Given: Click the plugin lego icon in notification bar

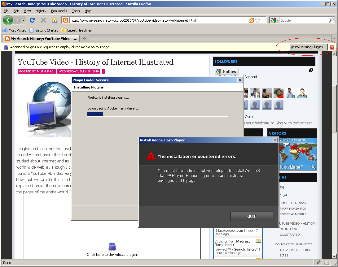Looking at the screenshot, I should (x=6, y=47).
